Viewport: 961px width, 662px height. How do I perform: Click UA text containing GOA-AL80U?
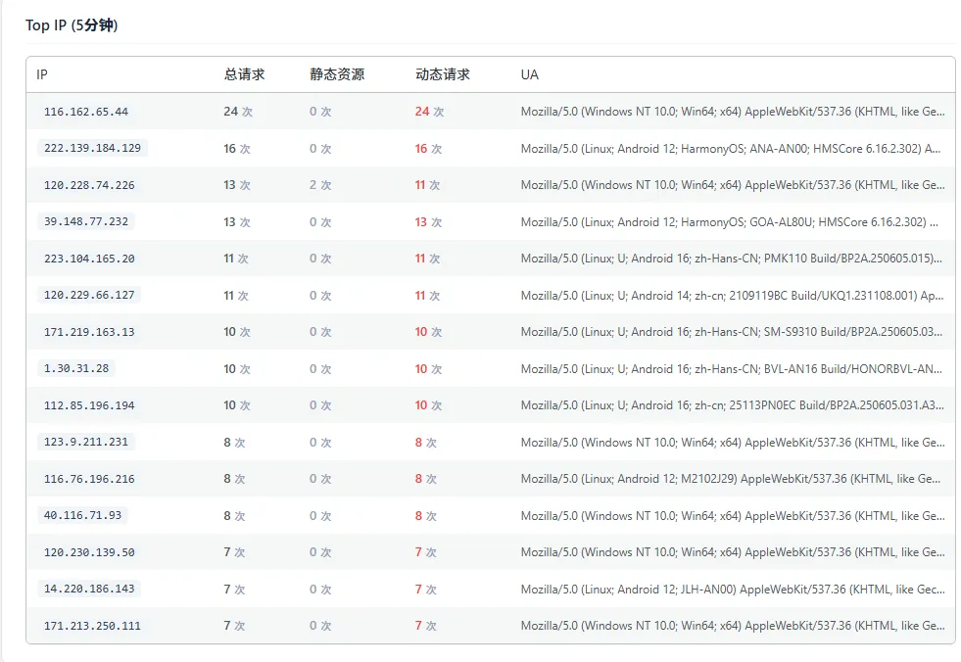click(730, 222)
